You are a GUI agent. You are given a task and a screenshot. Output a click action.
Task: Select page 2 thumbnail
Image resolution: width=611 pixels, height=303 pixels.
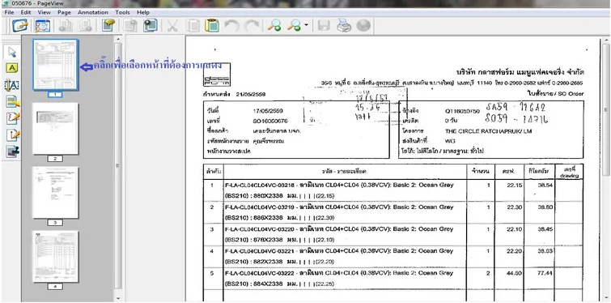coord(55,129)
